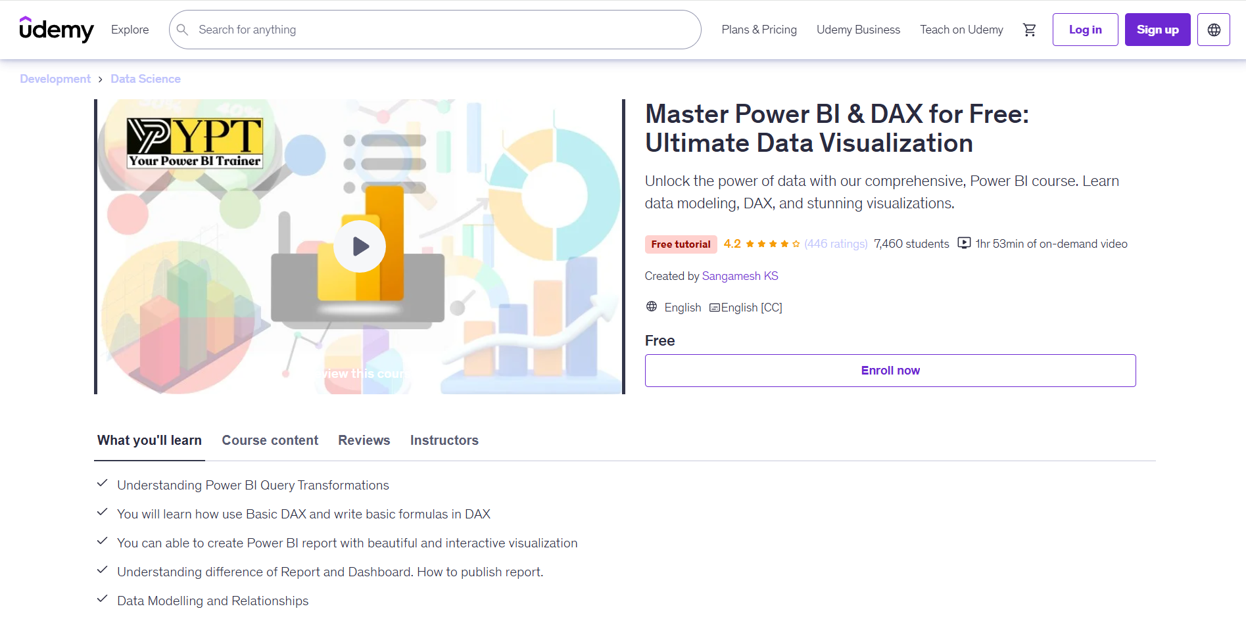
Task: Open the shopping cart
Action: pos(1029,30)
